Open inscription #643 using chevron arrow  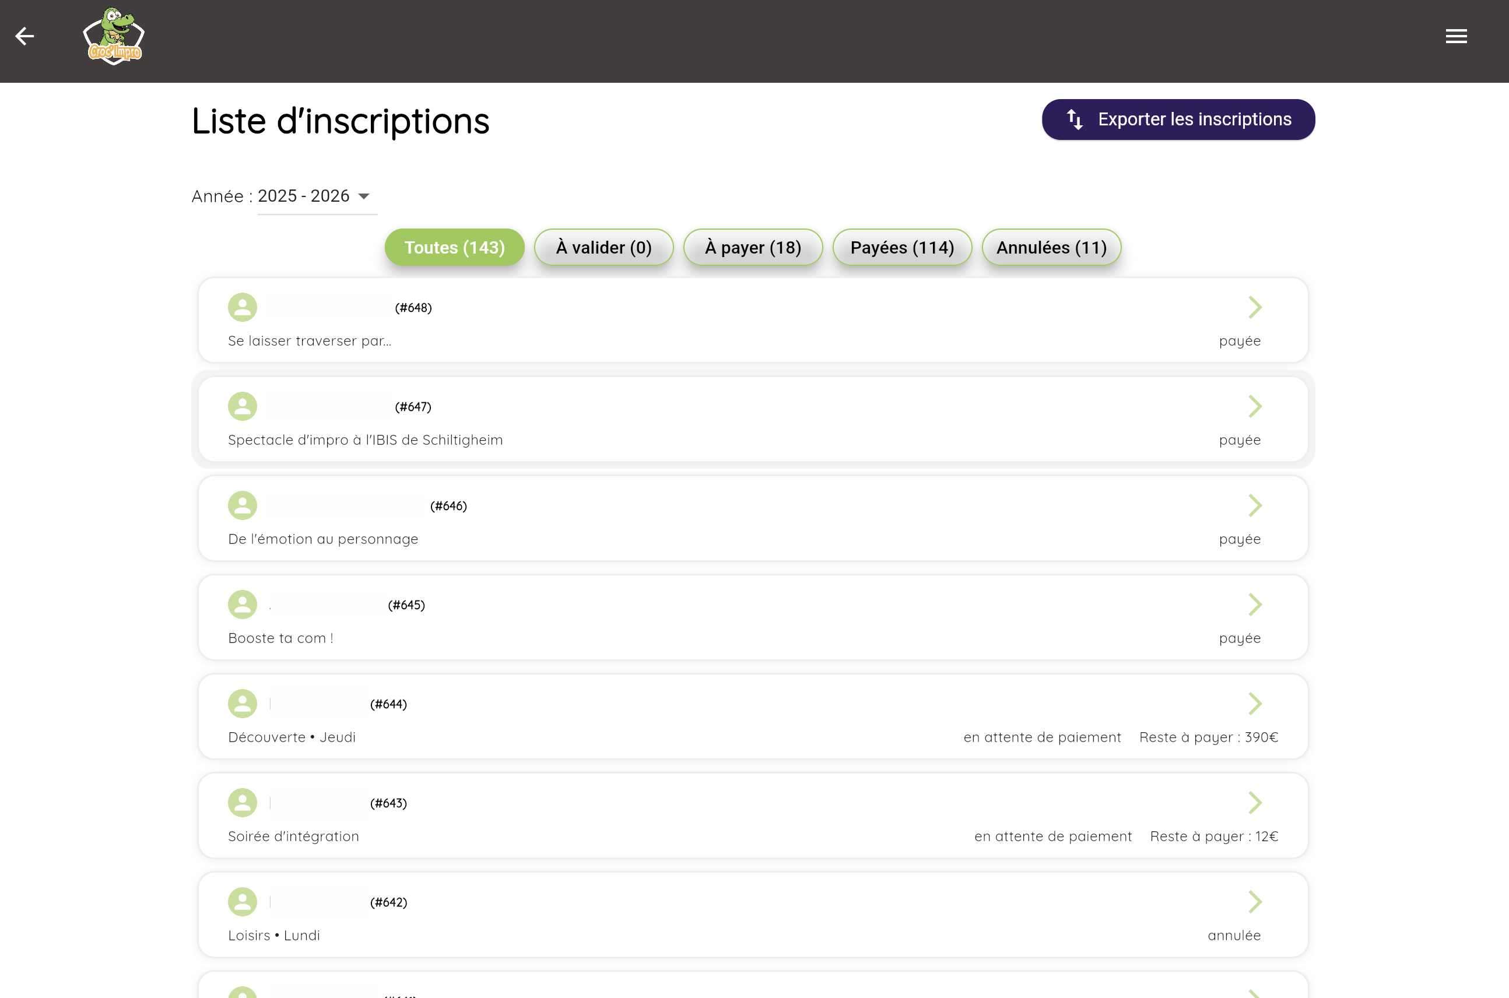[1254, 803]
